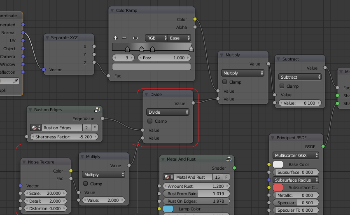Click the ColorRamp Color output socket
The image size is (350, 215).
(x=195, y=19)
